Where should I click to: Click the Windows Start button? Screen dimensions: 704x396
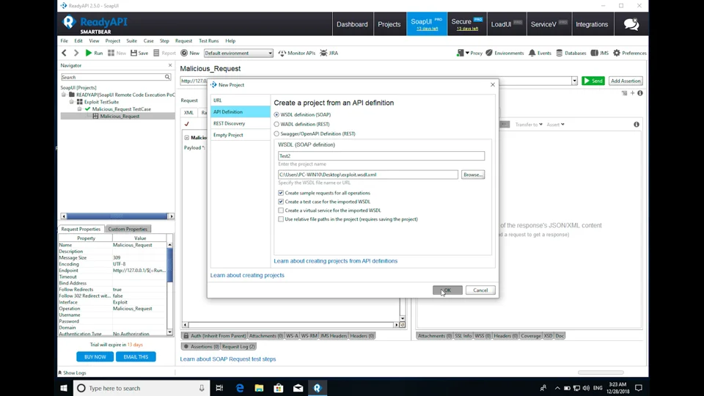coord(64,388)
